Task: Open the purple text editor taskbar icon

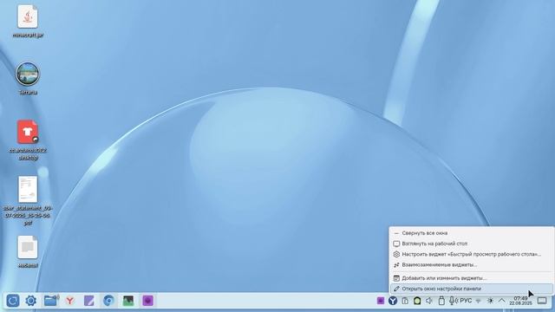Action: pyautogui.click(x=89, y=301)
